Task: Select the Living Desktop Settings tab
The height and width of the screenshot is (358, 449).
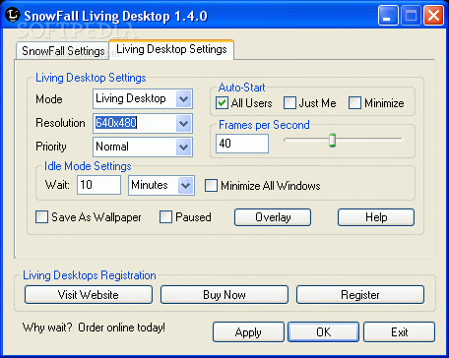Action: 171,49
